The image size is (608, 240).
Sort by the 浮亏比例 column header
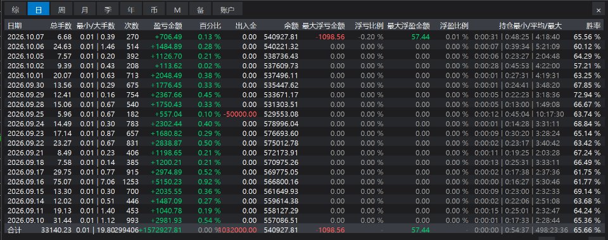pyautogui.click(x=369, y=26)
